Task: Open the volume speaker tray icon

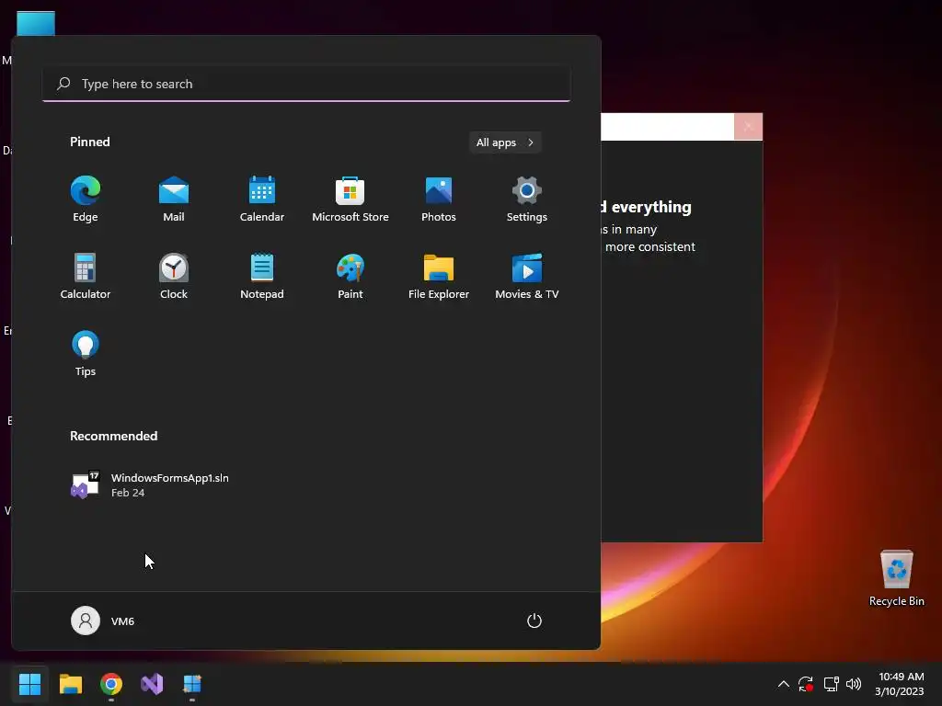Action: point(854,684)
